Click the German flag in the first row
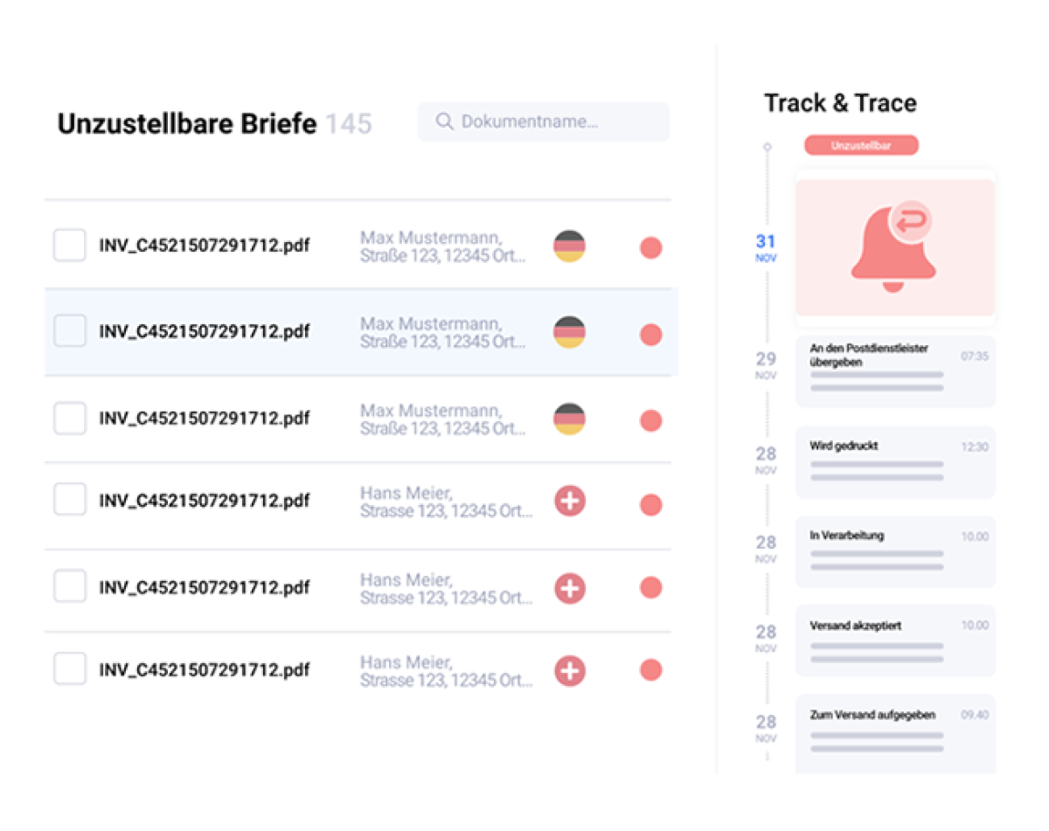Screen dimensions: 1049x831 (569, 246)
